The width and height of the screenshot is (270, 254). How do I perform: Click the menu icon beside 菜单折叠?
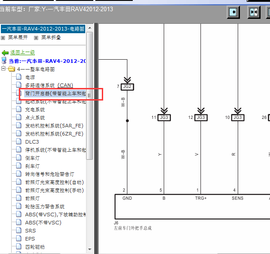[36, 38]
